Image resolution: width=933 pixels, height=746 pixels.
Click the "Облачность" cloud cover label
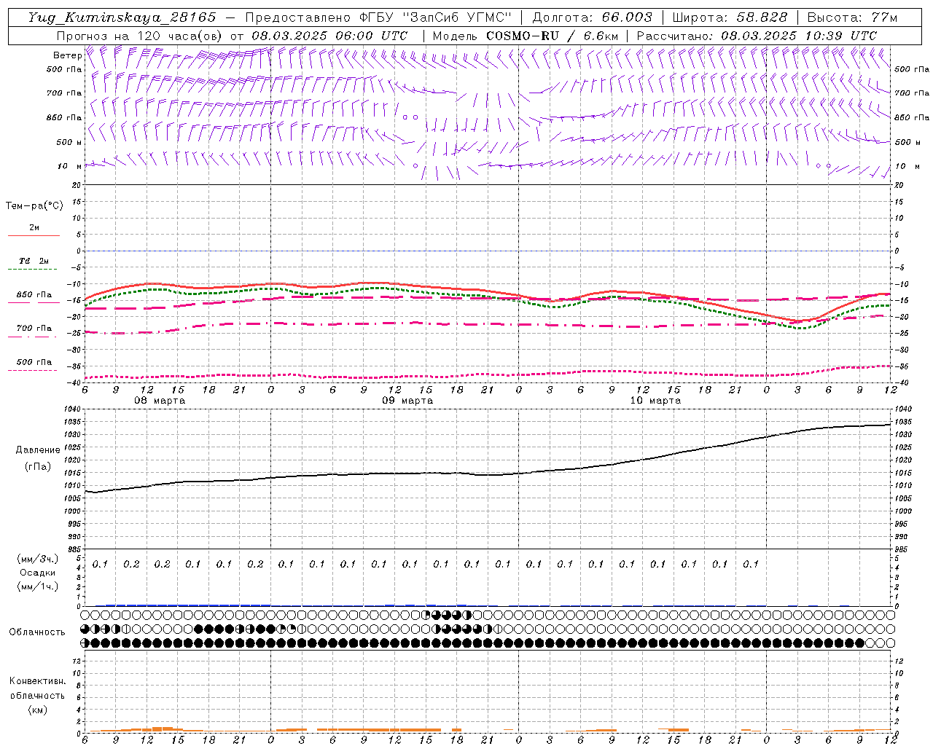[x=37, y=632]
